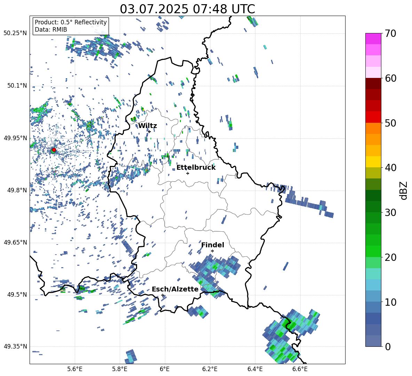412x376 pixels.
Task: Click the 49.95°N latitude label
Action: [x=15, y=138]
